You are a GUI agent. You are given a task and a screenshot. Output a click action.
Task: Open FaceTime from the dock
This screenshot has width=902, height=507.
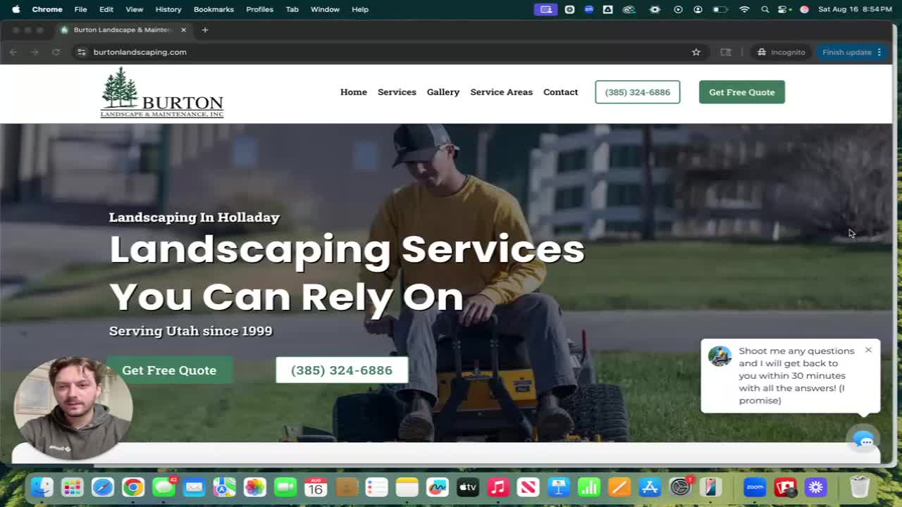pyautogui.click(x=285, y=487)
